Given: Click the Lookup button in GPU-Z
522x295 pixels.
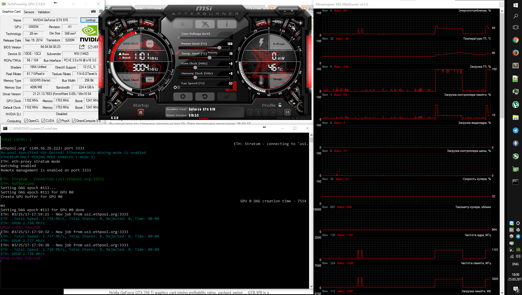Looking at the screenshot, I should [x=90, y=20].
